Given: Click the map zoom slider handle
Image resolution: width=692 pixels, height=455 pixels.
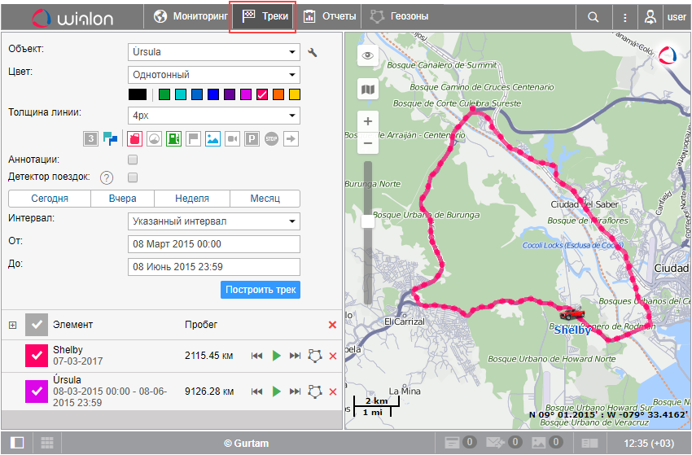Looking at the screenshot, I should [368, 221].
